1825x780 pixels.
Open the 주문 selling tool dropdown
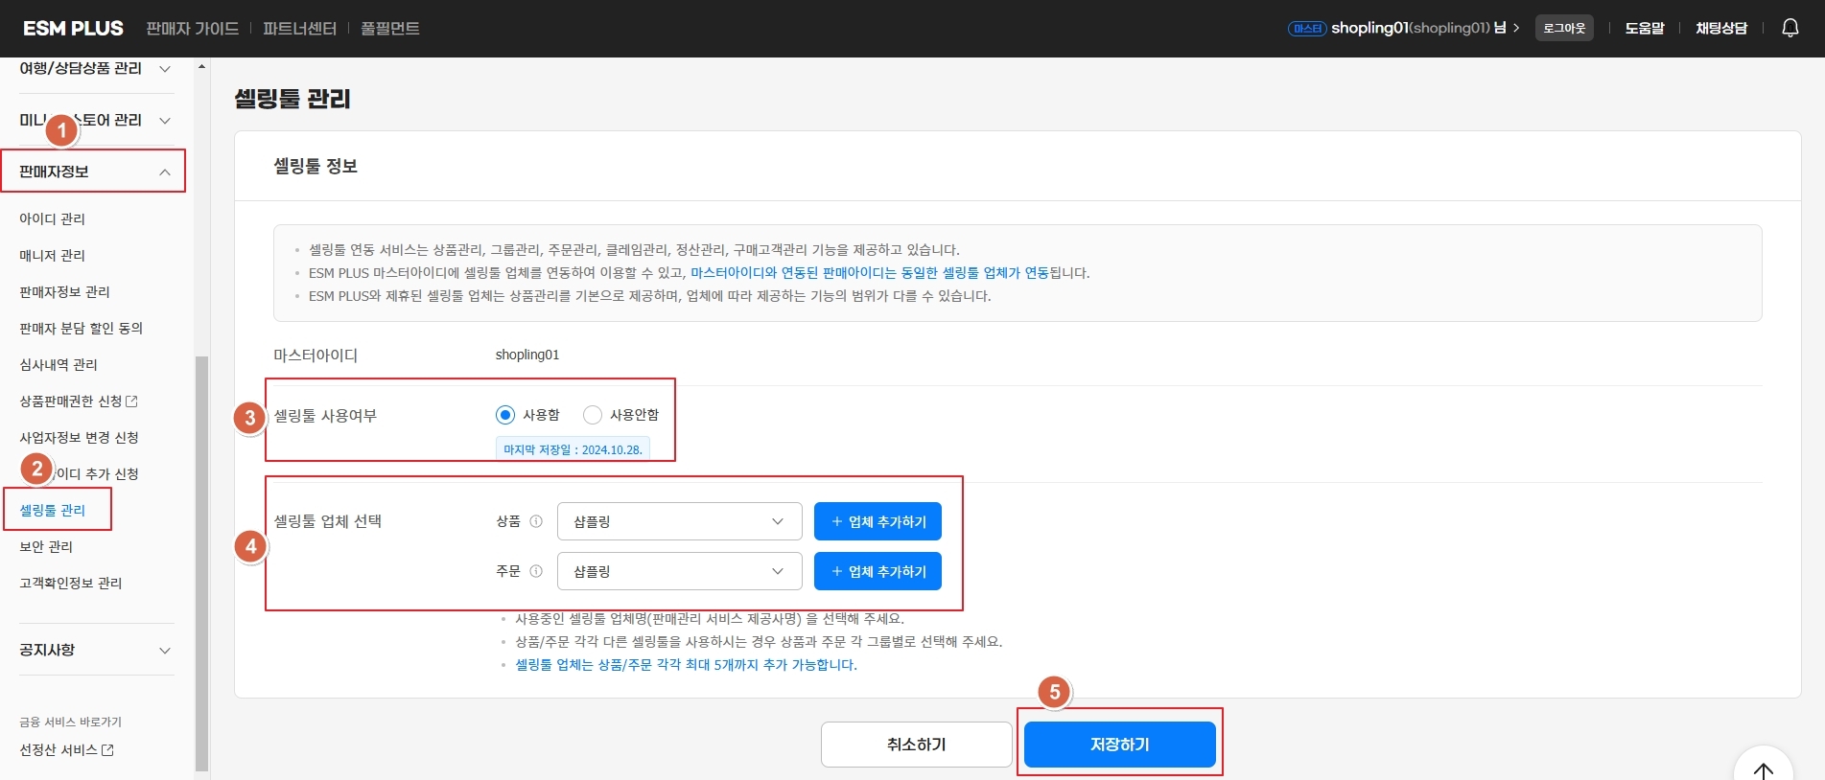679,571
